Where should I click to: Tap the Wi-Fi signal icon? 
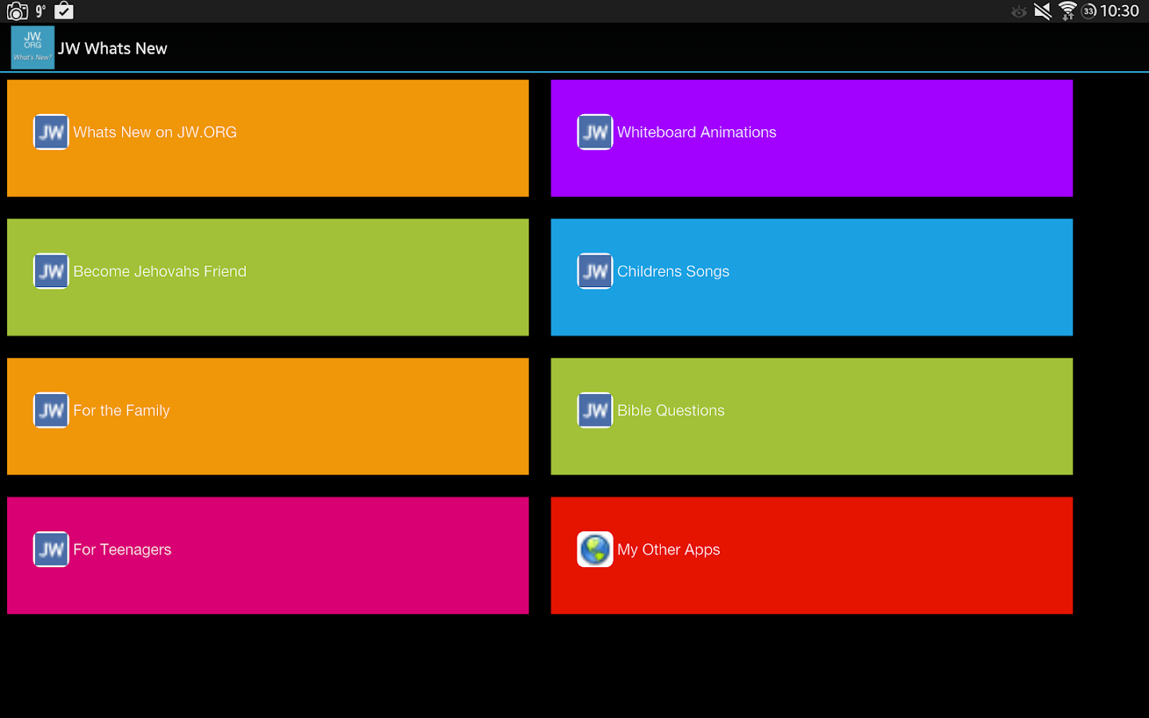1068,11
